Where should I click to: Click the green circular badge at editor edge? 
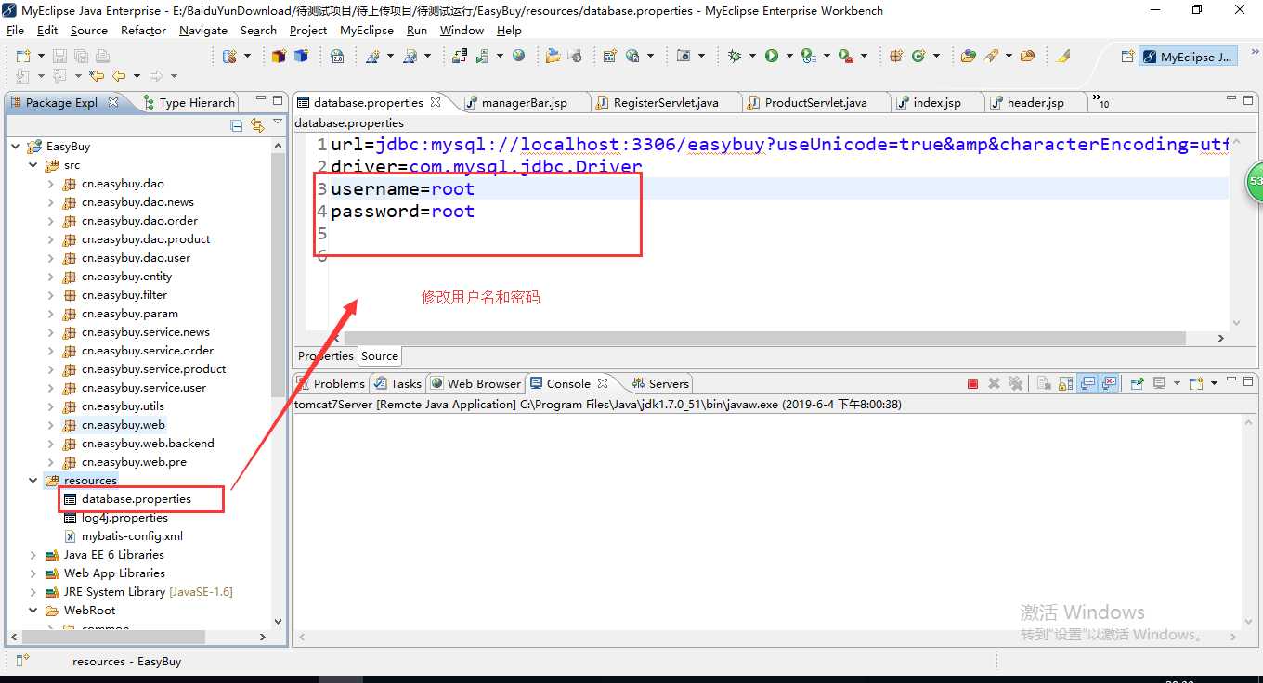(1255, 181)
